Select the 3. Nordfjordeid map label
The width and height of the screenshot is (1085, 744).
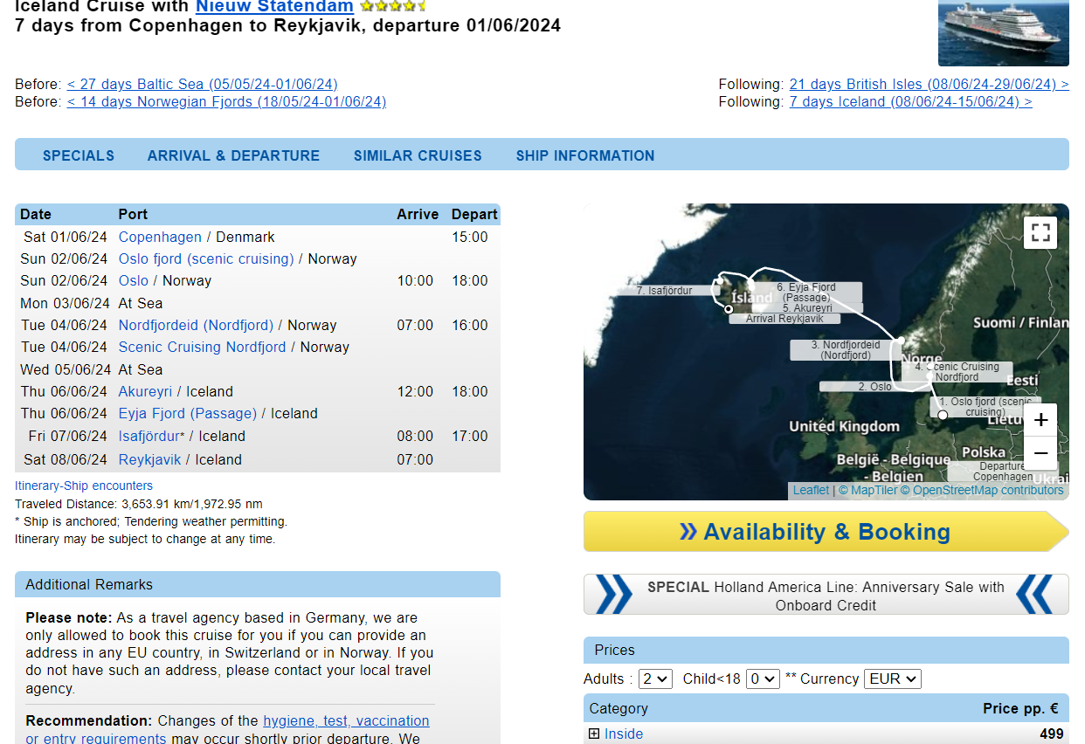846,350
